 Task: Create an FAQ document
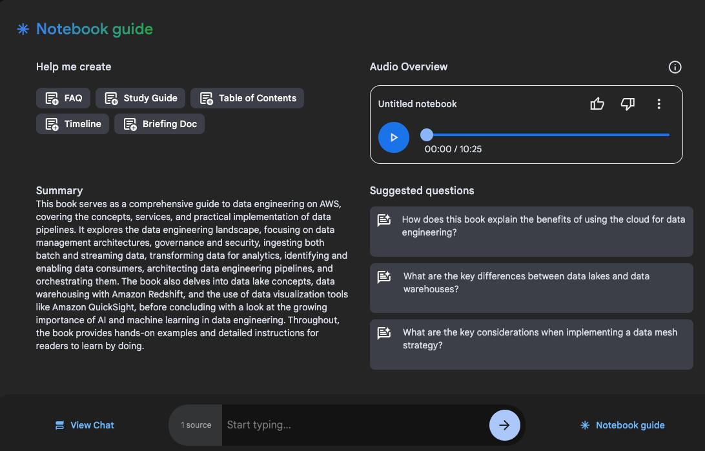[x=63, y=98]
